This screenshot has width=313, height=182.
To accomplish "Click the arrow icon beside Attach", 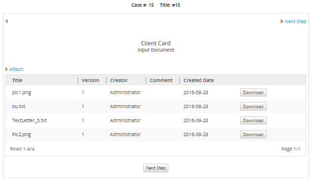I will coord(6,69).
